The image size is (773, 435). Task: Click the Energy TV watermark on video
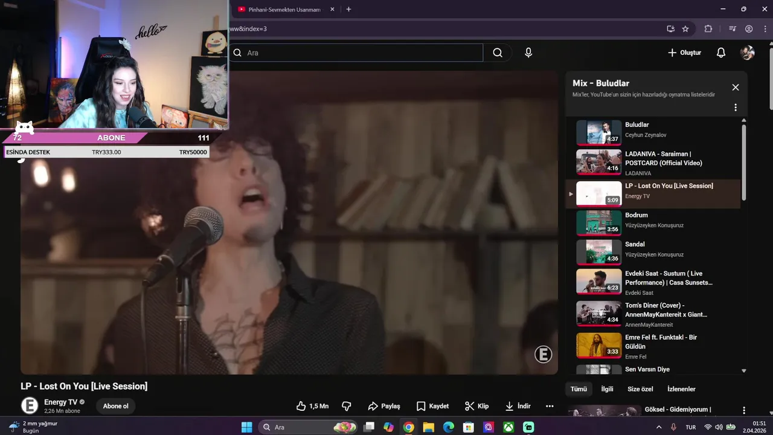(543, 355)
